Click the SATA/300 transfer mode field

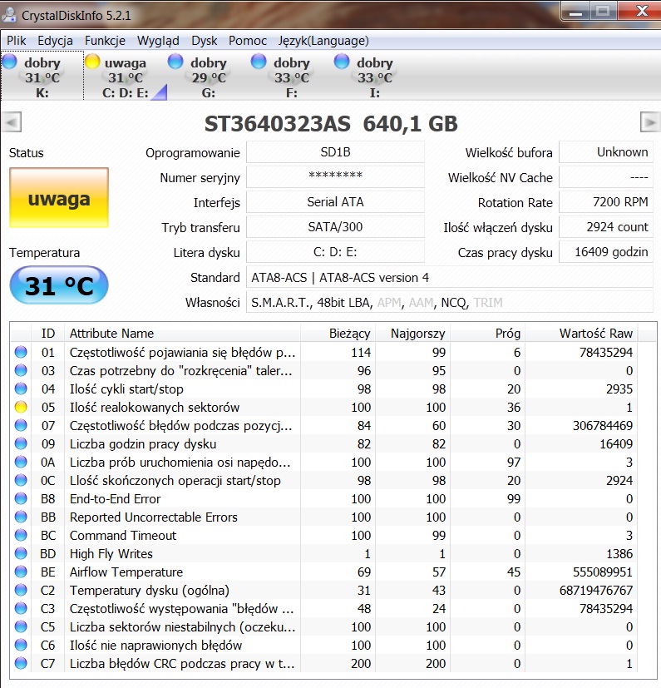coord(336,227)
